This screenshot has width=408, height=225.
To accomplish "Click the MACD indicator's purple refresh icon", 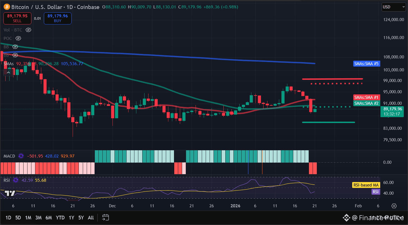I will pos(21,156).
